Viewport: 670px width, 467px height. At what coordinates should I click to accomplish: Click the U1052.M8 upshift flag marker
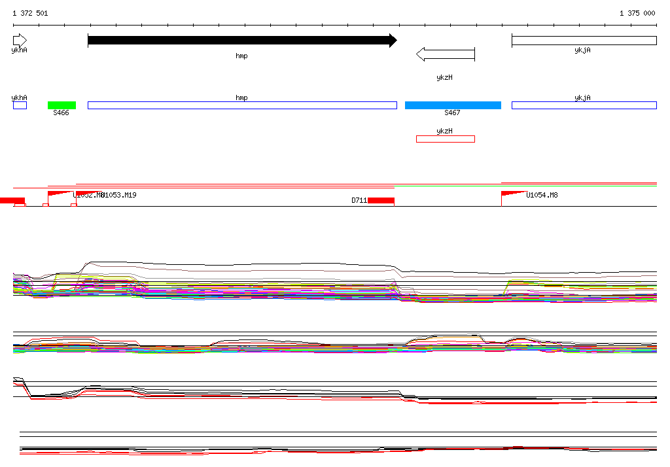pos(60,194)
